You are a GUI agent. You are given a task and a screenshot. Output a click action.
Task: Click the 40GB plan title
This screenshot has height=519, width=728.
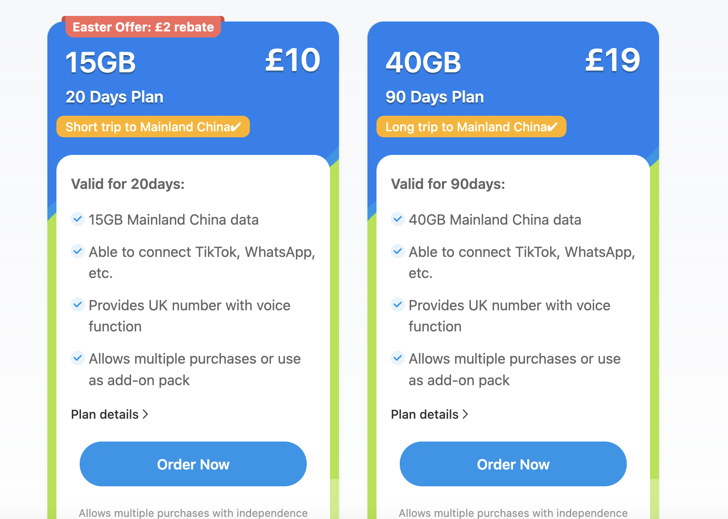[x=423, y=63]
